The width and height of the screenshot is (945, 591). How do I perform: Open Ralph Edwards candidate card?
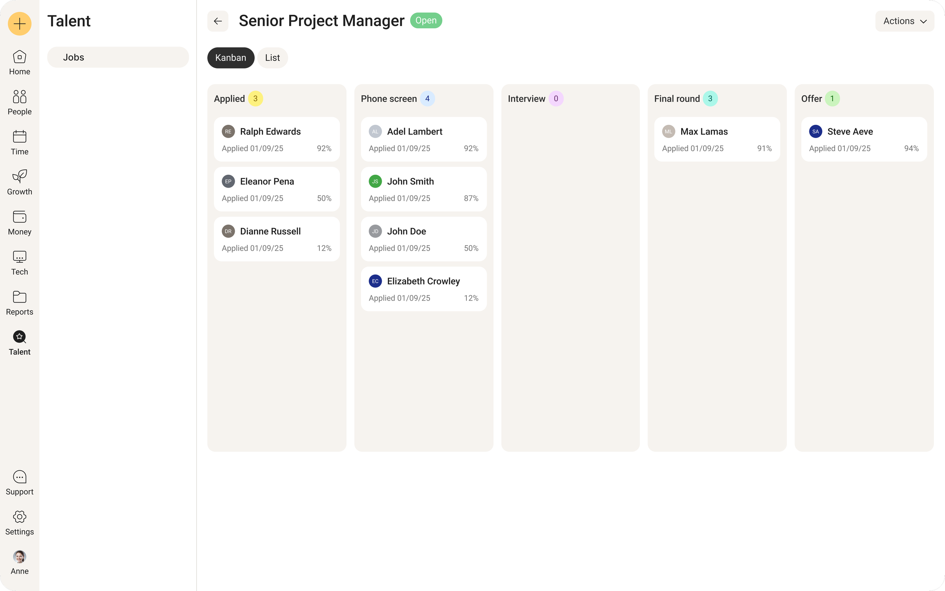pos(277,140)
